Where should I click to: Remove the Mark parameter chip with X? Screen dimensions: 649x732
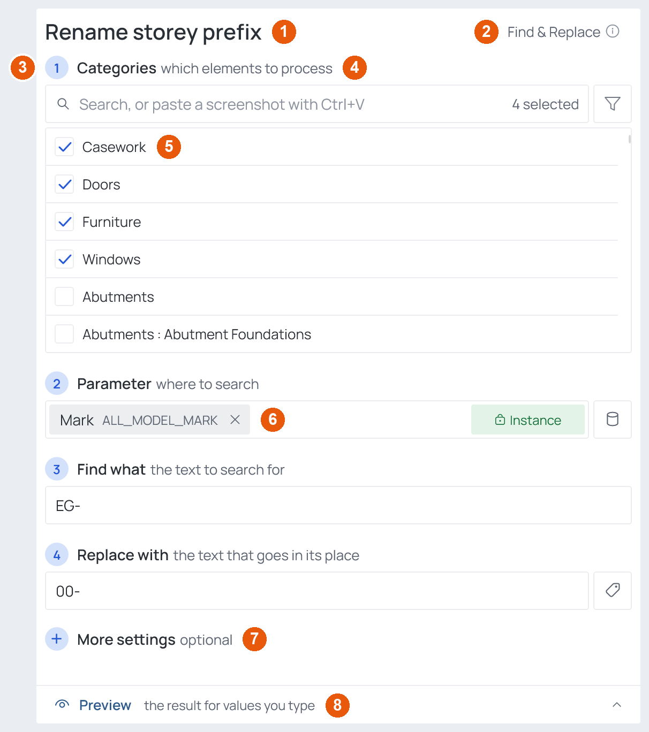[x=235, y=420]
